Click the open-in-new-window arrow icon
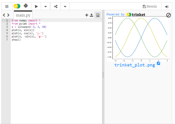Screen dimensions: 175x124 [x=158, y=63]
